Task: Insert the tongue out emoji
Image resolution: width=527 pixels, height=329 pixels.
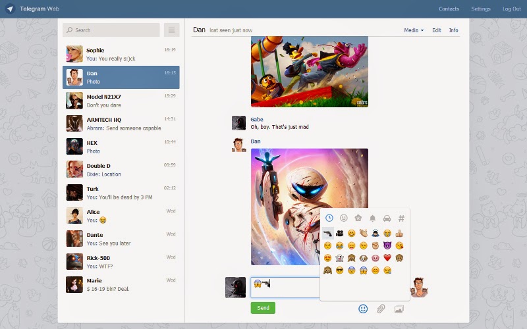Action: pyautogui.click(x=352, y=245)
